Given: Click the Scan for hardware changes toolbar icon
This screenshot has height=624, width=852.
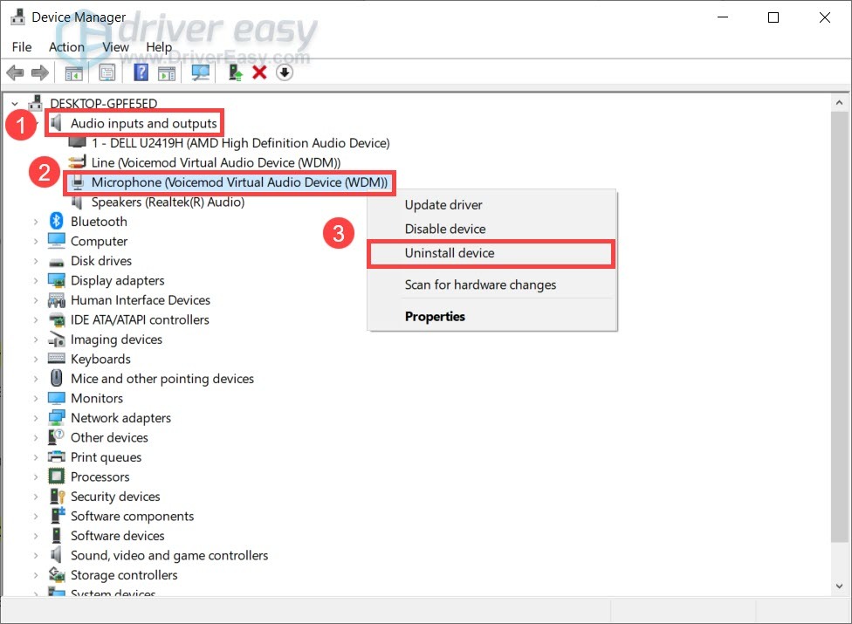Looking at the screenshot, I should click(x=201, y=72).
